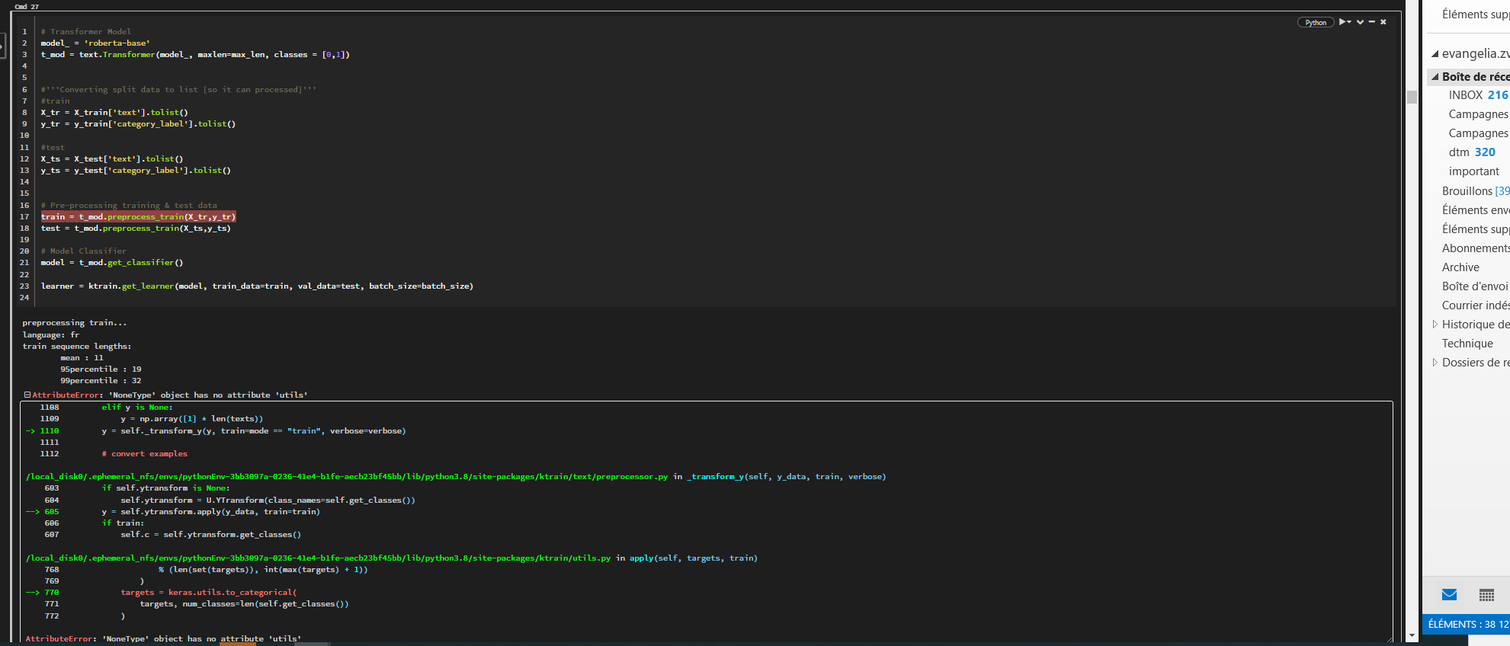Viewport: 1510px width, 646px height.
Task: Open the Technique folder
Action: coord(1467,344)
